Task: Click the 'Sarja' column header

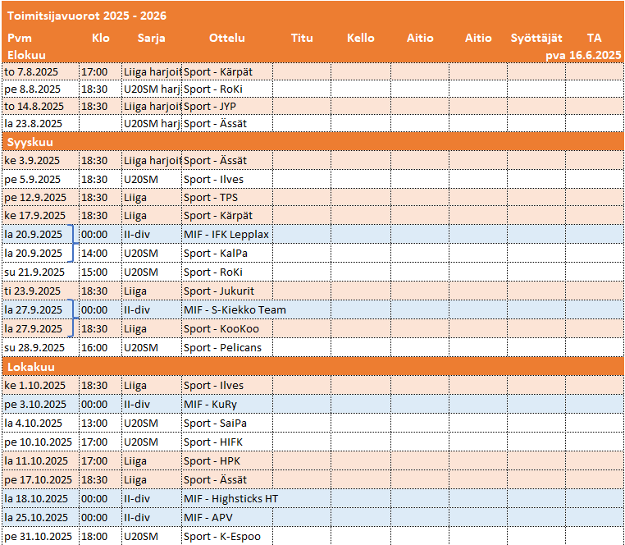Action: pos(151,38)
